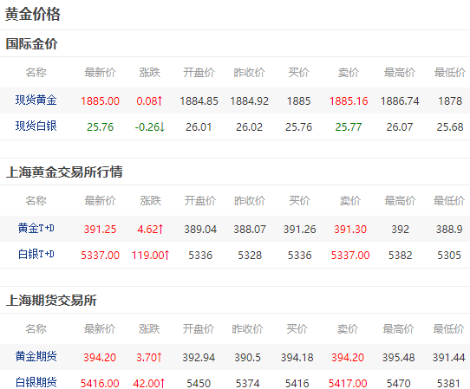Image resolution: width=470 pixels, height=389 pixels.
Task: Click spot gold latest price 1885.00
Action: point(100,100)
